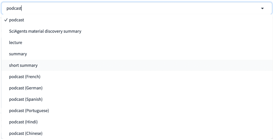Select 'podcast (Portuguese)' from the dropdown
The image size is (273, 139).
(137, 111)
